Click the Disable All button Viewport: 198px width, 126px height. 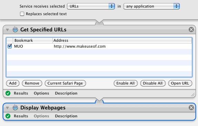pos(153,83)
